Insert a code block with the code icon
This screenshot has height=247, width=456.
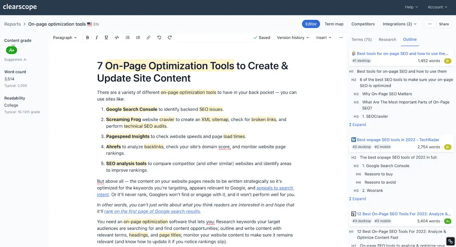click(x=117, y=38)
